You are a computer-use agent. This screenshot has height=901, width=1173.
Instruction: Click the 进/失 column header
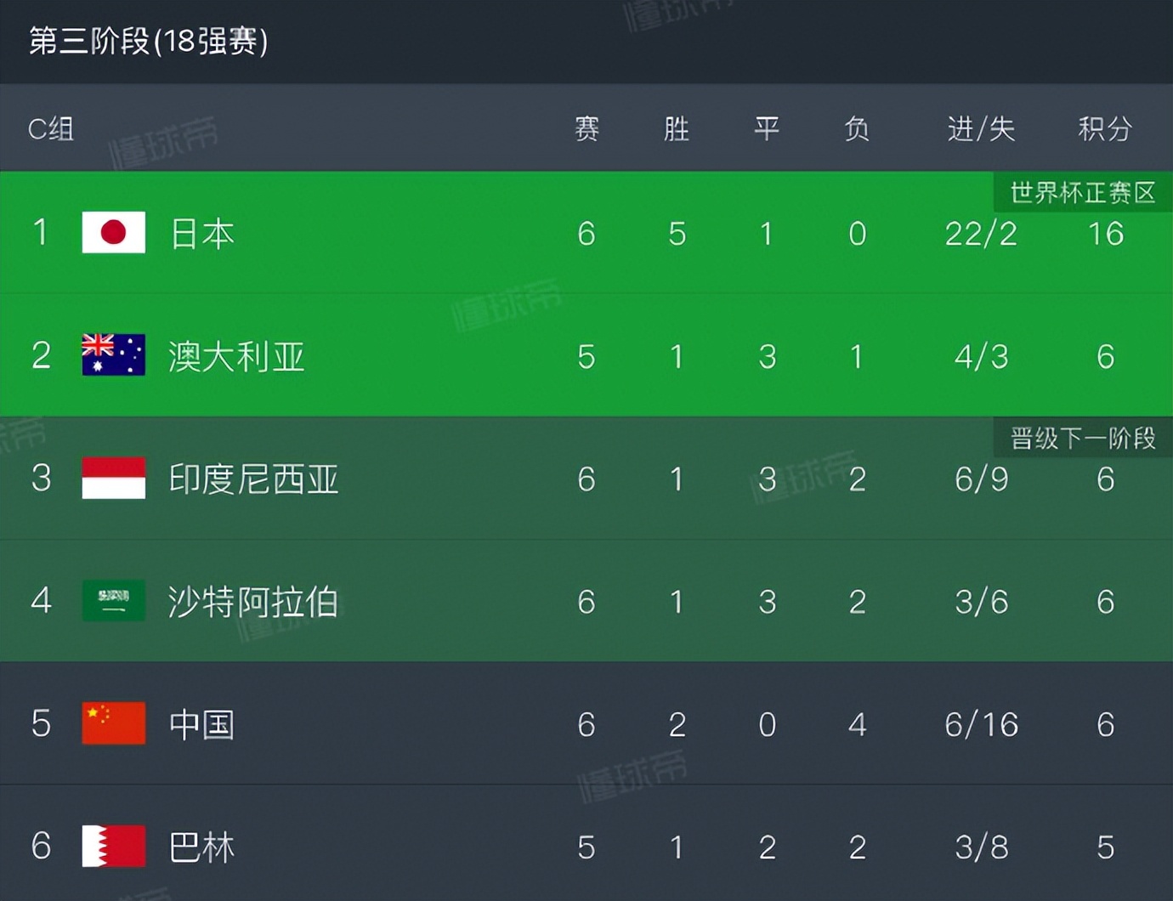click(981, 129)
